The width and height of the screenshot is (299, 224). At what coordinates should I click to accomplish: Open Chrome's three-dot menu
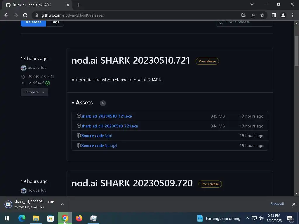click(293, 15)
